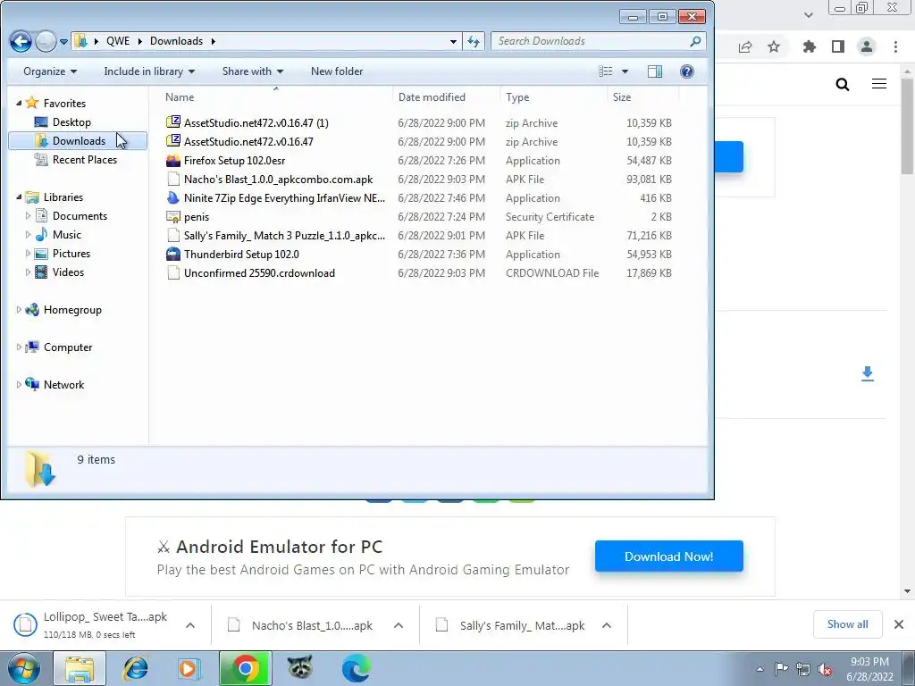Create a New folder
Screen dimensions: 915x686
point(337,71)
